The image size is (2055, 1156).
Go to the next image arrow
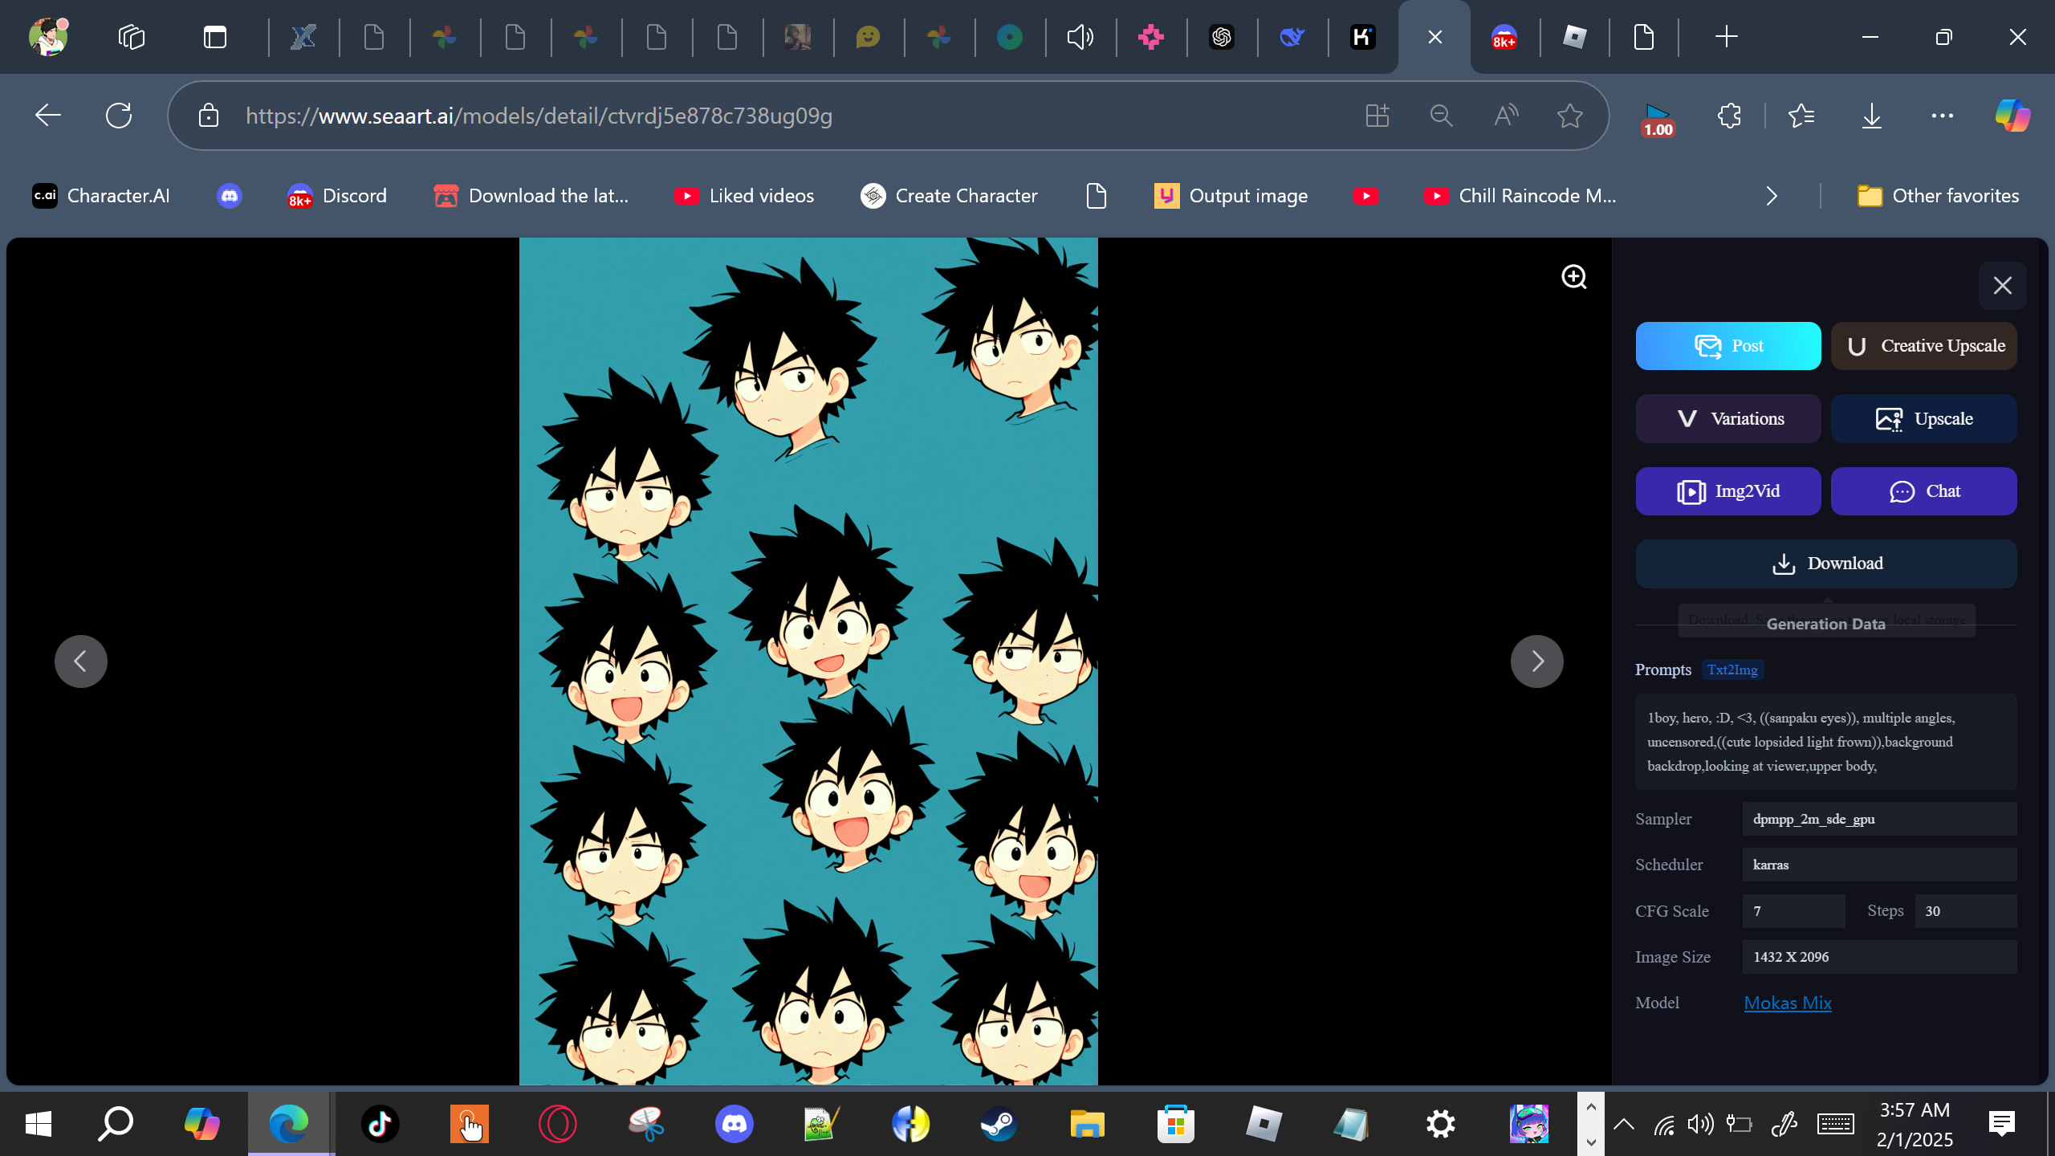tap(1536, 661)
